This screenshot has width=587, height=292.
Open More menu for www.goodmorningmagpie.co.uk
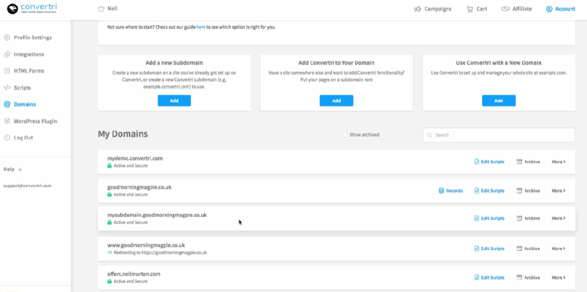[x=558, y=248]
